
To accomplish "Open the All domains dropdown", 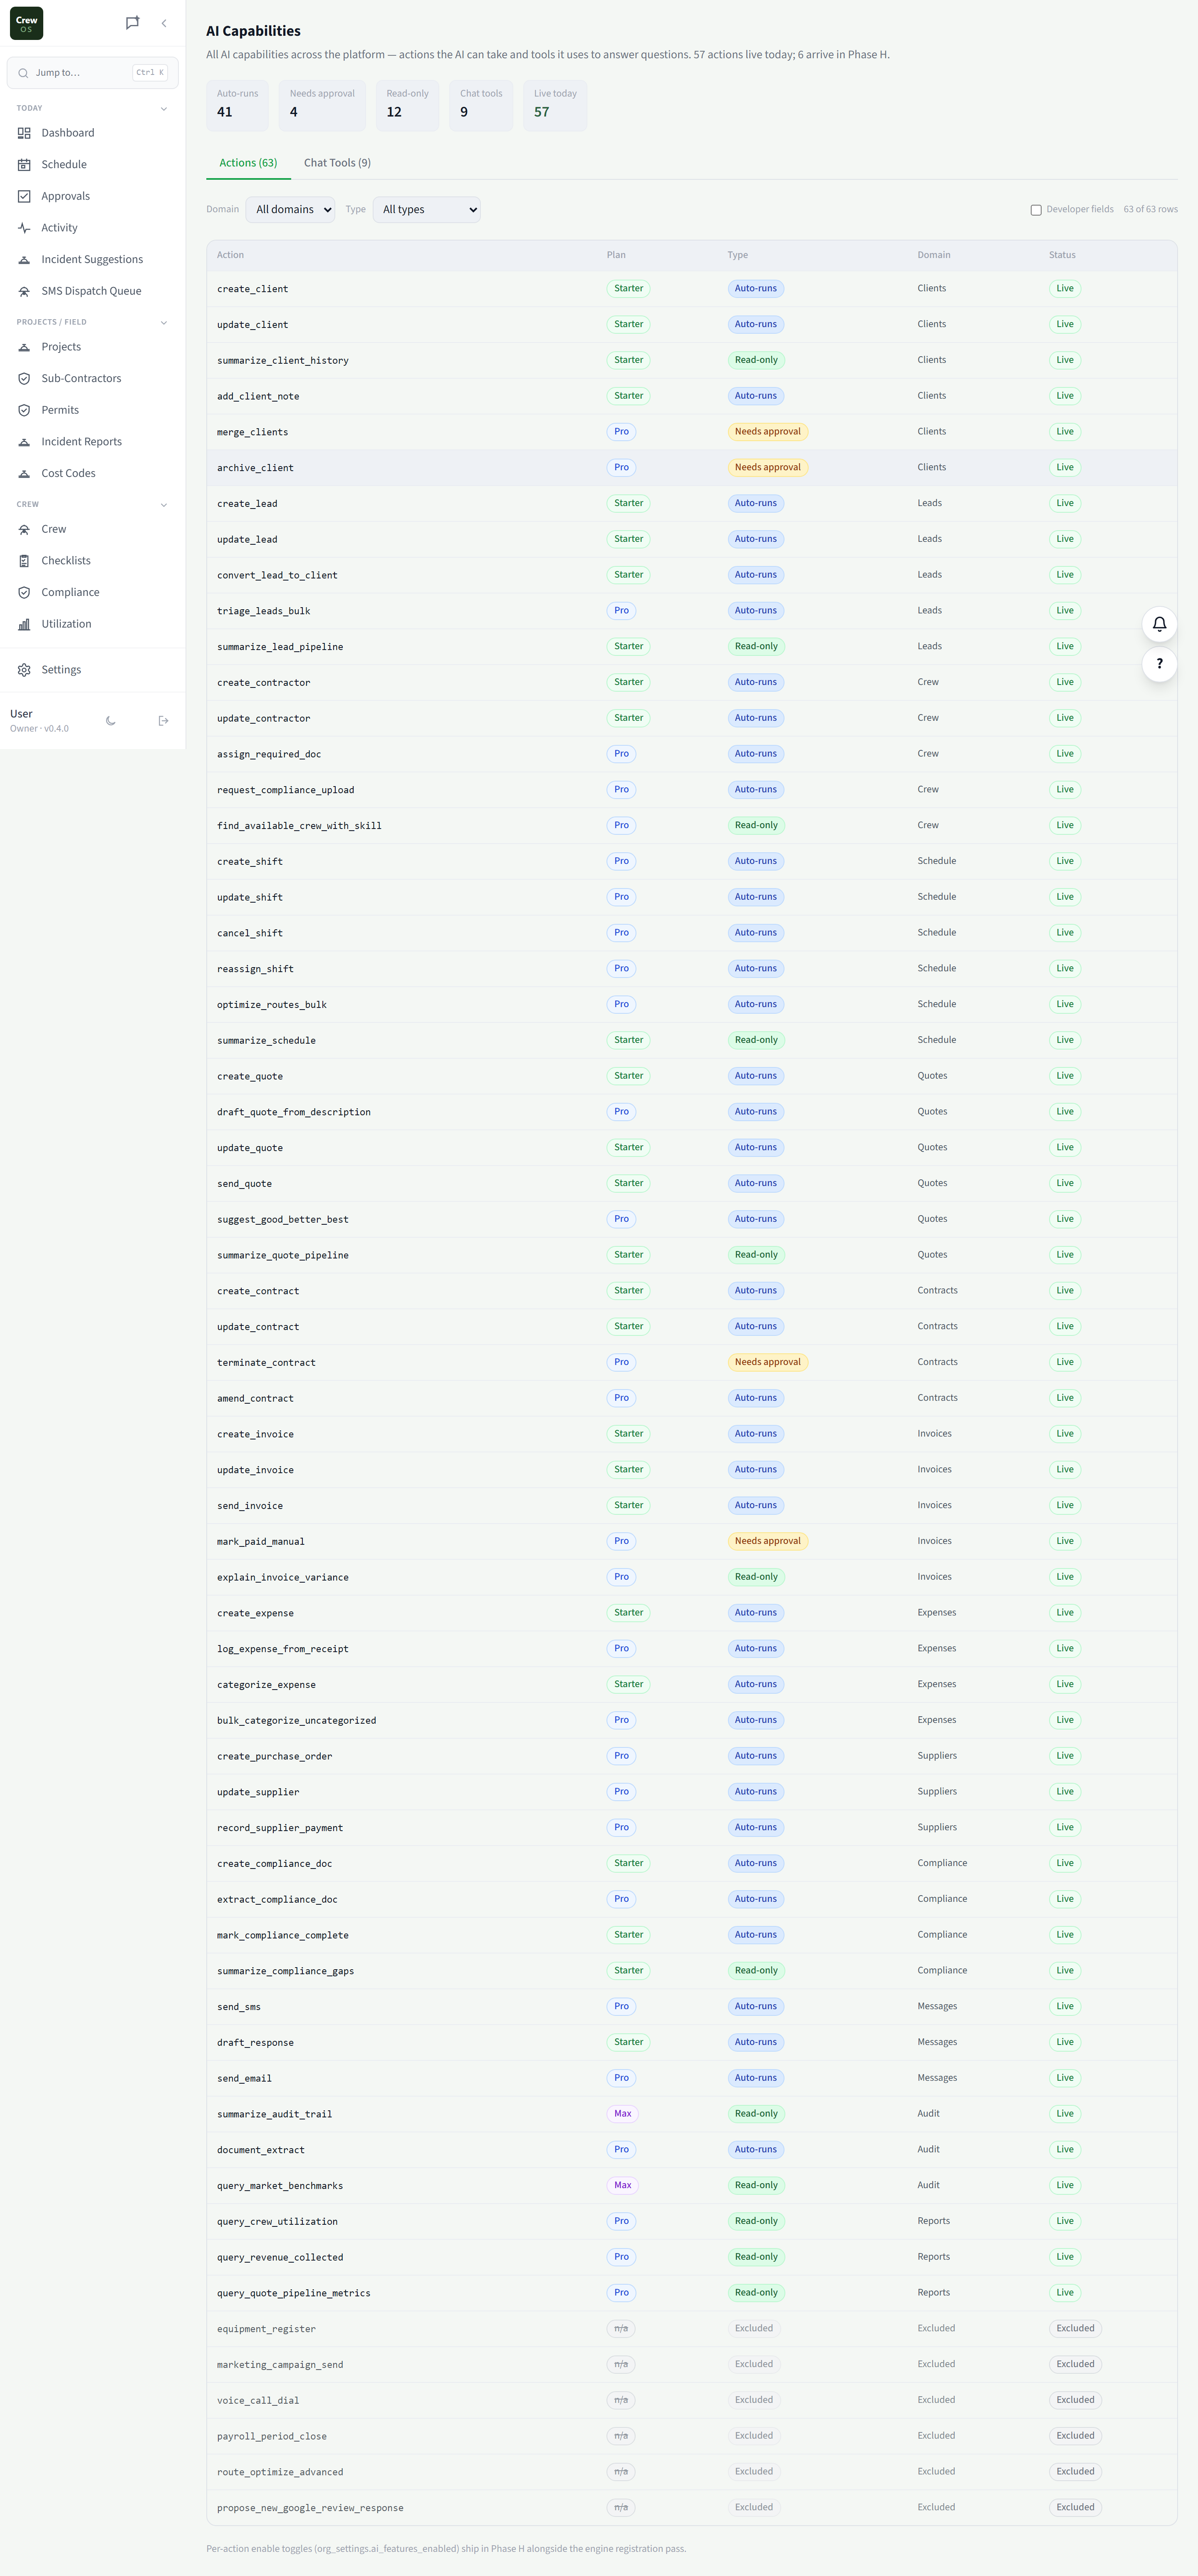I will (x=290, y=210).
